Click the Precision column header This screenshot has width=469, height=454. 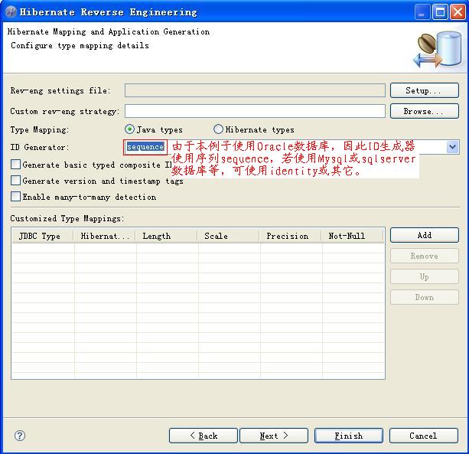click(291, 236)
